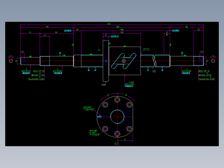Image resolution: width=224 pixels, height=168 pixels.
Task: Click the ø32 shaft diameter label
Action: [154, 71]
